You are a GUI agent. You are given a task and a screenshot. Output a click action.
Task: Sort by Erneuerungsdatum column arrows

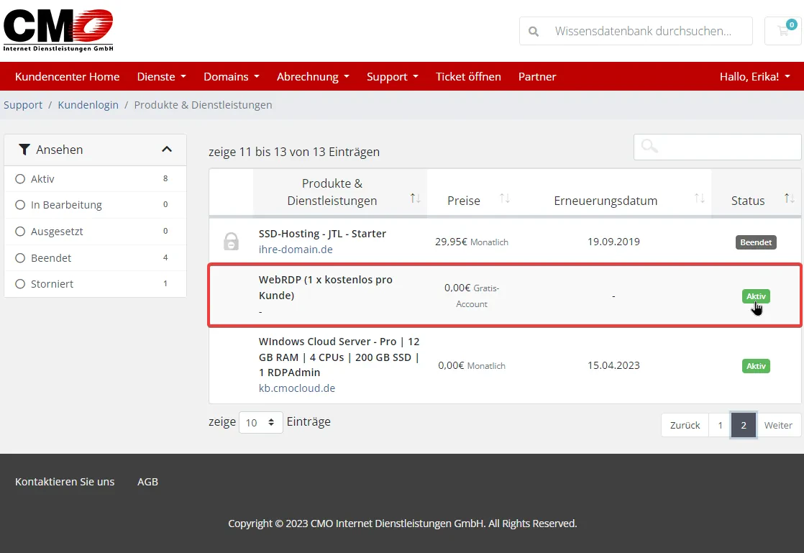pyautogui.click(x=700, y=198)
